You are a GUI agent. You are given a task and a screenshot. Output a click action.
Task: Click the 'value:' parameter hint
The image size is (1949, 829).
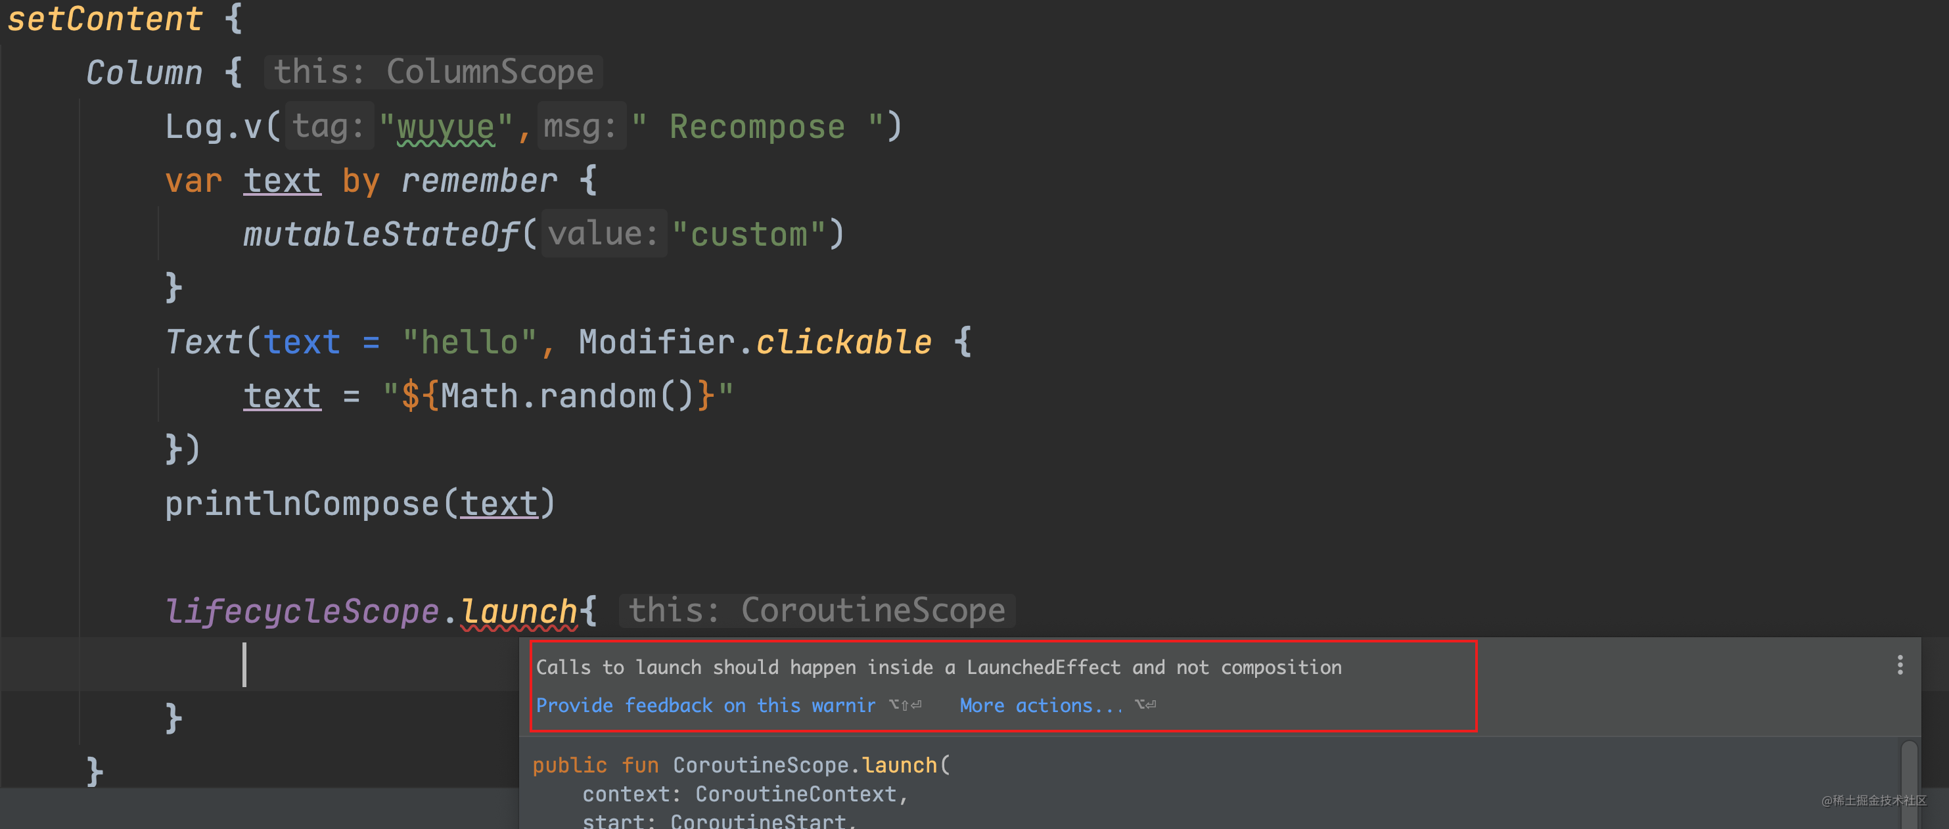pyautogui.click(x=604, y=234)
